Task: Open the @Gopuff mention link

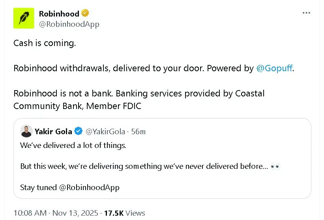Action: pos(274,68)
